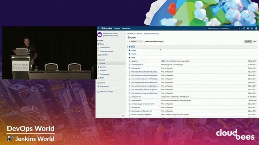Click jenkins-master-config breadcrumb link

coord(151,34)
